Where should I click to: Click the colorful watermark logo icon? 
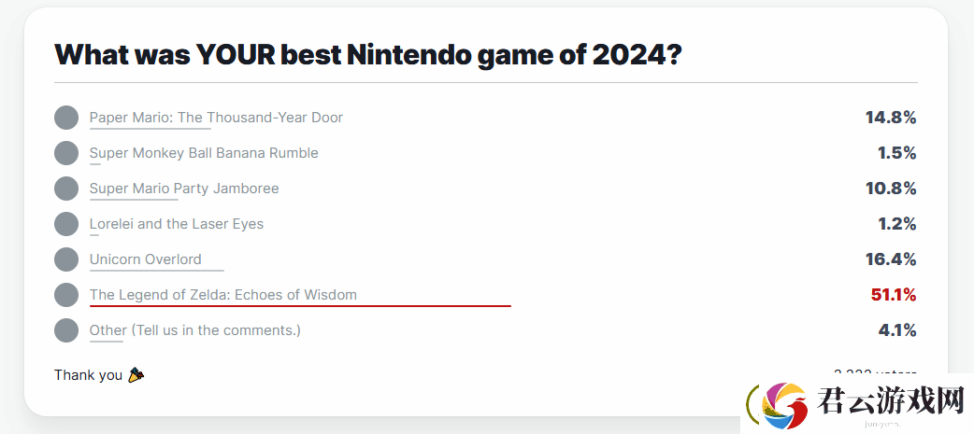784,406
